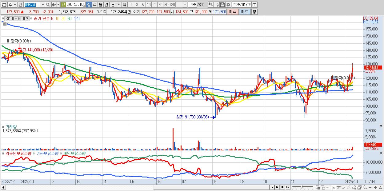This screenshot has height=191, width=384.
Task: Open the interval value dropdown after 120
Action: [185, 5]
